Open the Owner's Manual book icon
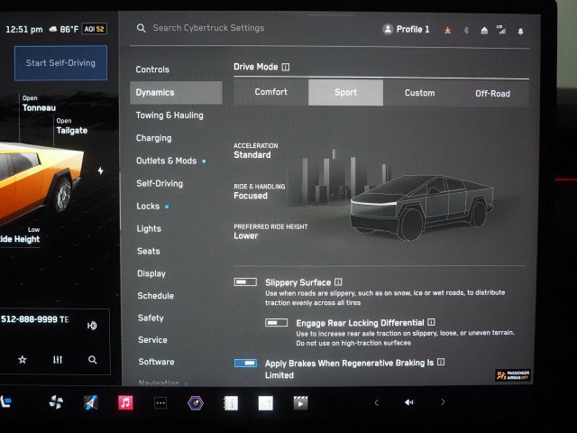 click(231, 403)
